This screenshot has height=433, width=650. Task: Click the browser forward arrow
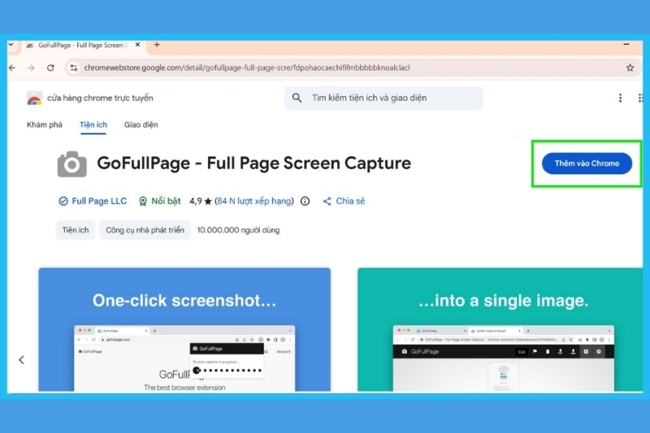tap(31, 67)
